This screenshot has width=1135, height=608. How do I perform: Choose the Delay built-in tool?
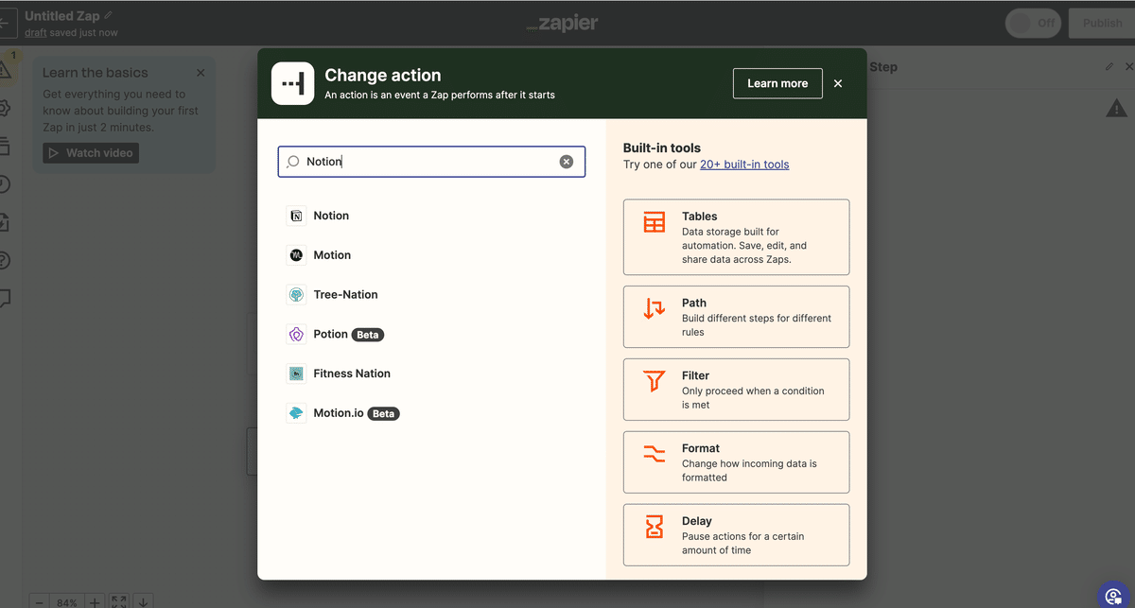click(736, 535)
